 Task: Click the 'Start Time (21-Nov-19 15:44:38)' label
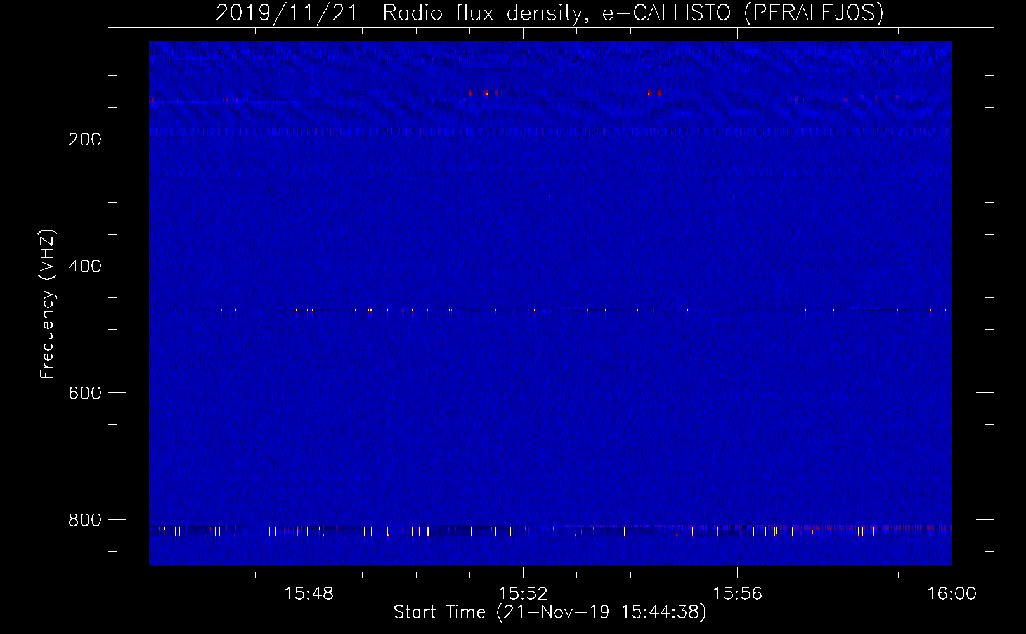tap(550, 612)
